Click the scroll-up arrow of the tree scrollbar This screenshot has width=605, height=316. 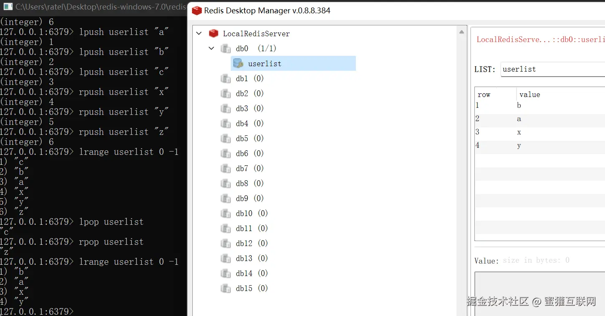pyautogui.click(x=462, y=32)
